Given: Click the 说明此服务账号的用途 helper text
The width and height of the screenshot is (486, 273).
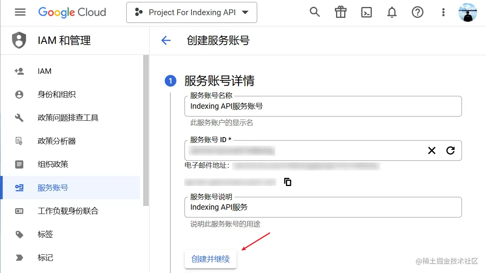Looking at the screenshot, I should (x=225, y=224).
